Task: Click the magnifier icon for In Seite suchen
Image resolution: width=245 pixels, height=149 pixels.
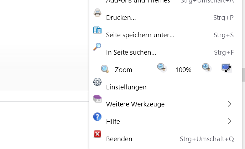Action: coord(97,47)
